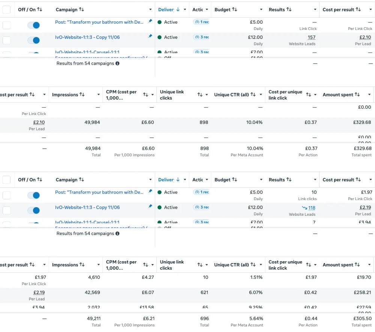Viewport: 375px width, 332px height.
Task: Click the 157 Website Leads result
Action: point(312,37)
